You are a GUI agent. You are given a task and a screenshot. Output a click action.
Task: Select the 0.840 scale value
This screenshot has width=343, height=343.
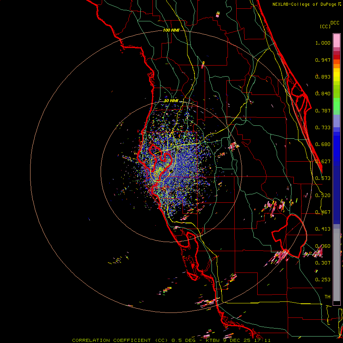tap(323, 94)
